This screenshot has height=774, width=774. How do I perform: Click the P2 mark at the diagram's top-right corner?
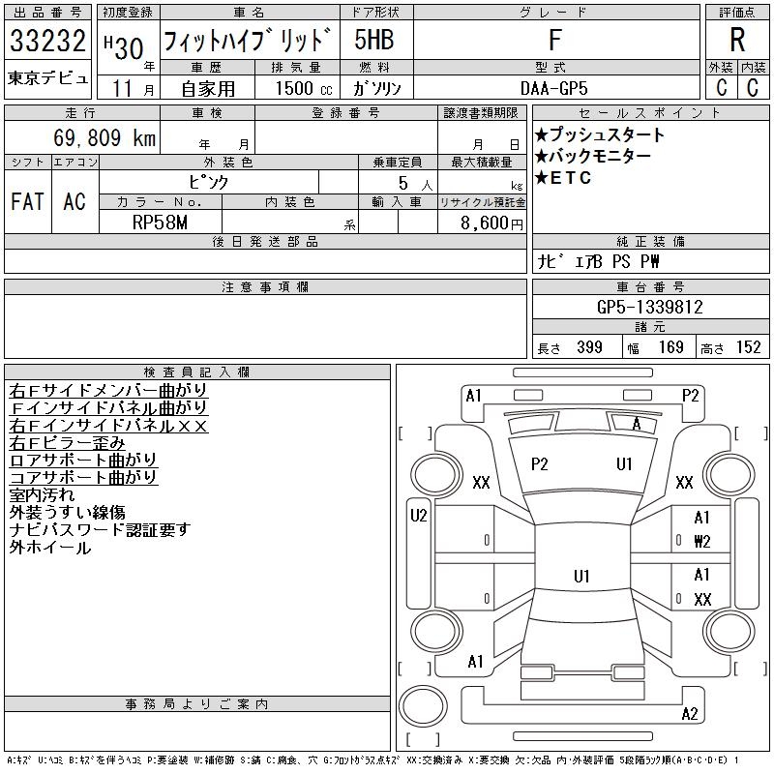[x=690, y=395]
